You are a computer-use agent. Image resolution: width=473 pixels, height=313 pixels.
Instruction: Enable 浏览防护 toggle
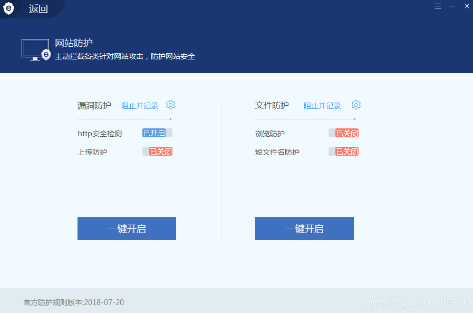click(x=343, y=133)
